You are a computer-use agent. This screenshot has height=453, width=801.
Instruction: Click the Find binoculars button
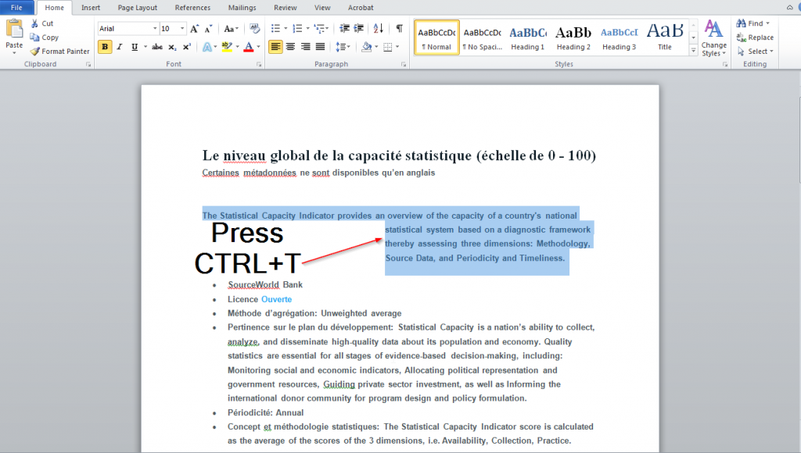coord(753,23)
